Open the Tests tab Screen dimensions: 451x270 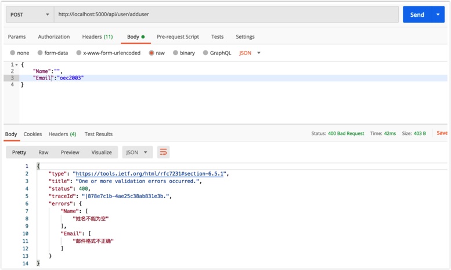(217, 37)
